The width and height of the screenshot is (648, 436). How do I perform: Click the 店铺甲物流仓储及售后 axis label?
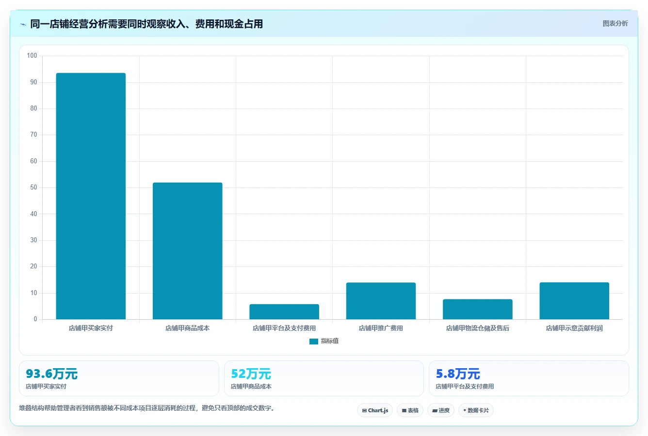coord(478,328)
